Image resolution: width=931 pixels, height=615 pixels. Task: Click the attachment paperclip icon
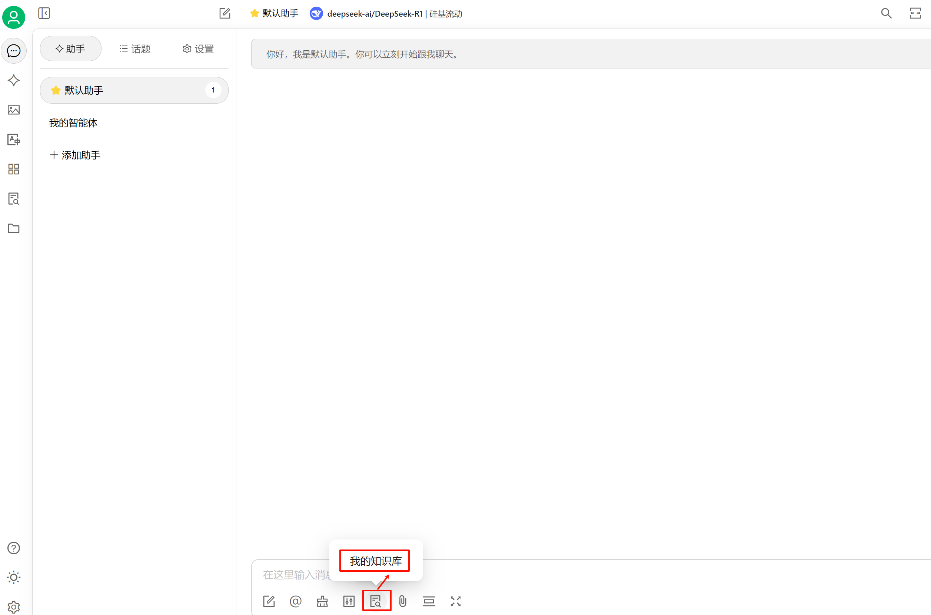tap(402, 601)
